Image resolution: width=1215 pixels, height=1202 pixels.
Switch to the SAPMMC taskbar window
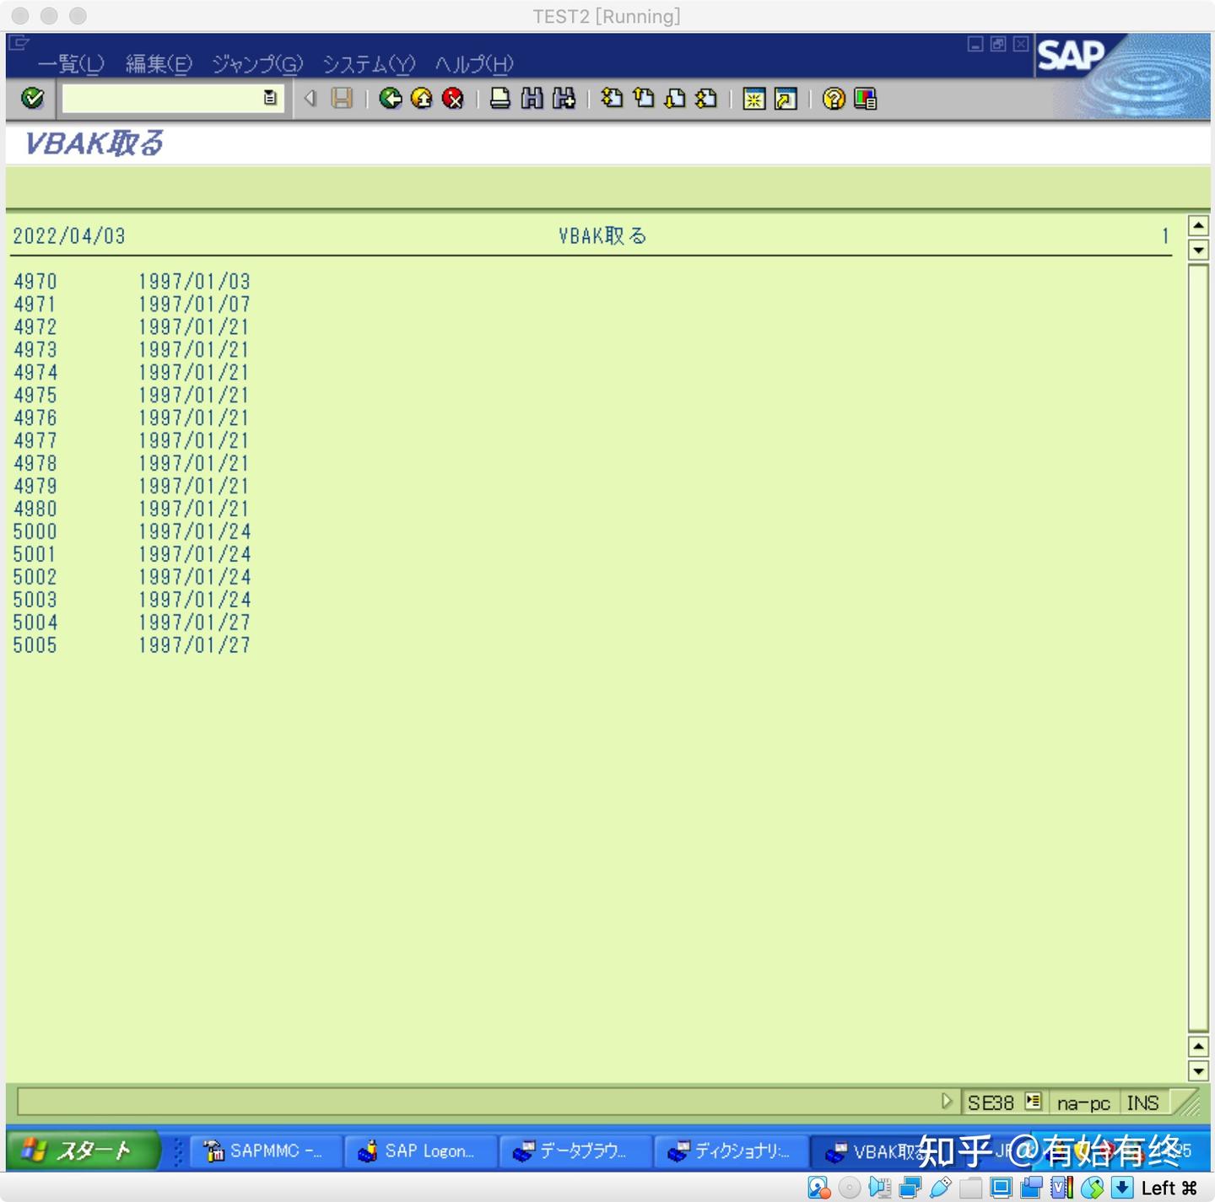265,1151
